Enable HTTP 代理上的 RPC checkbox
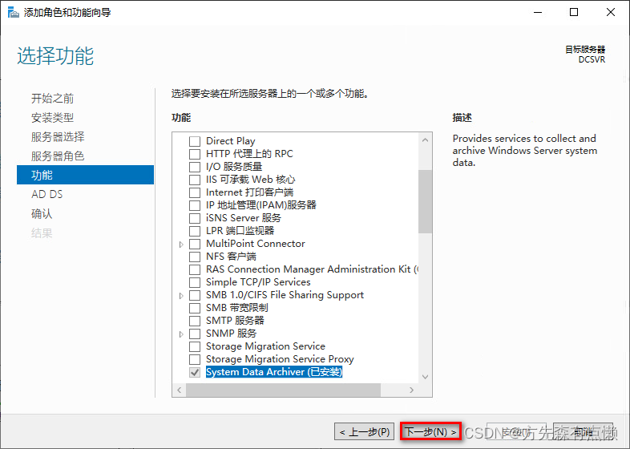 195,154
